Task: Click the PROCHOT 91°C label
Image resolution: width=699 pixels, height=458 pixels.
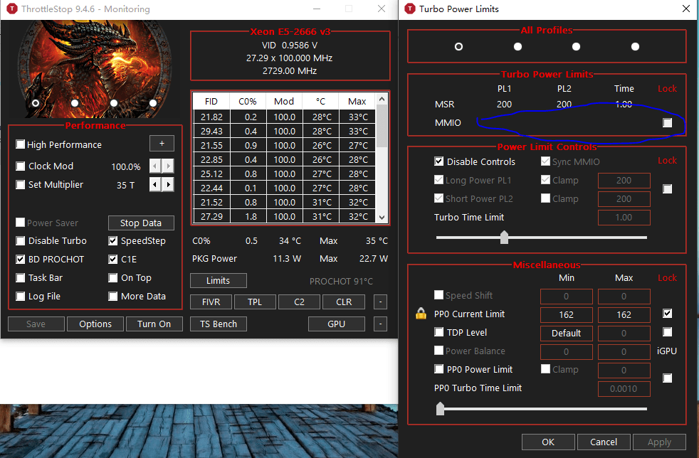Action: [x=341, y=281]
